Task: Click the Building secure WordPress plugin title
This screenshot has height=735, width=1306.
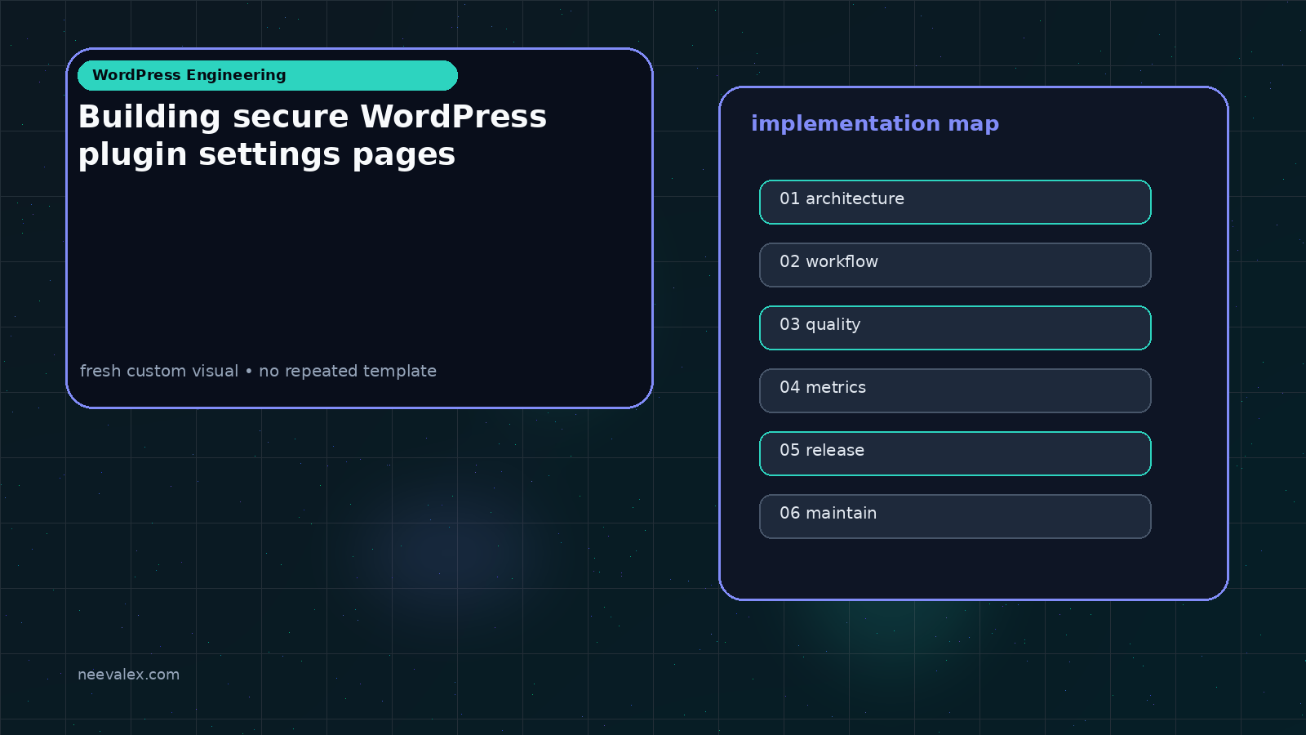Action: [x=313, y=136]
